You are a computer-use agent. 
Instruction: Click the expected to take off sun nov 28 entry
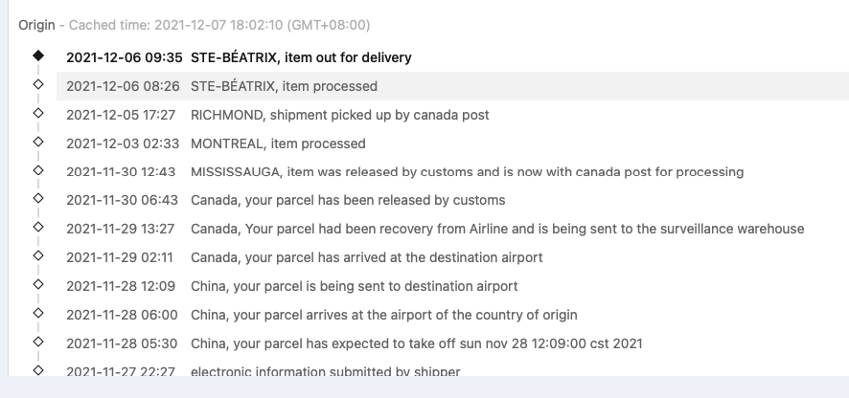417,343
